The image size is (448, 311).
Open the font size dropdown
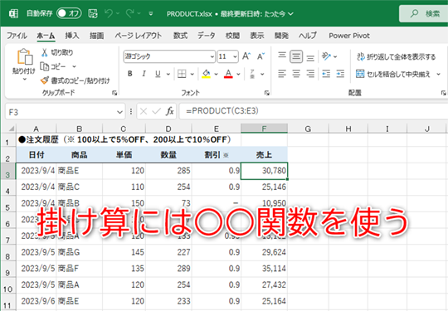click(x=235, y=56)
